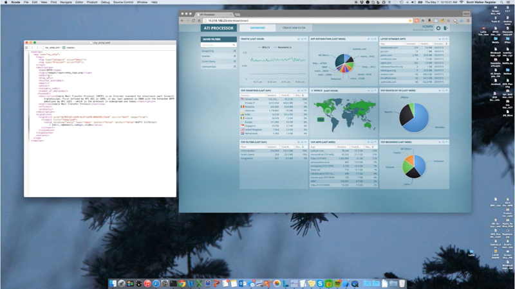Screen dimensions: 515x289
Task: Open Safari compass icon in the Dock
Action: coord(156,284)
